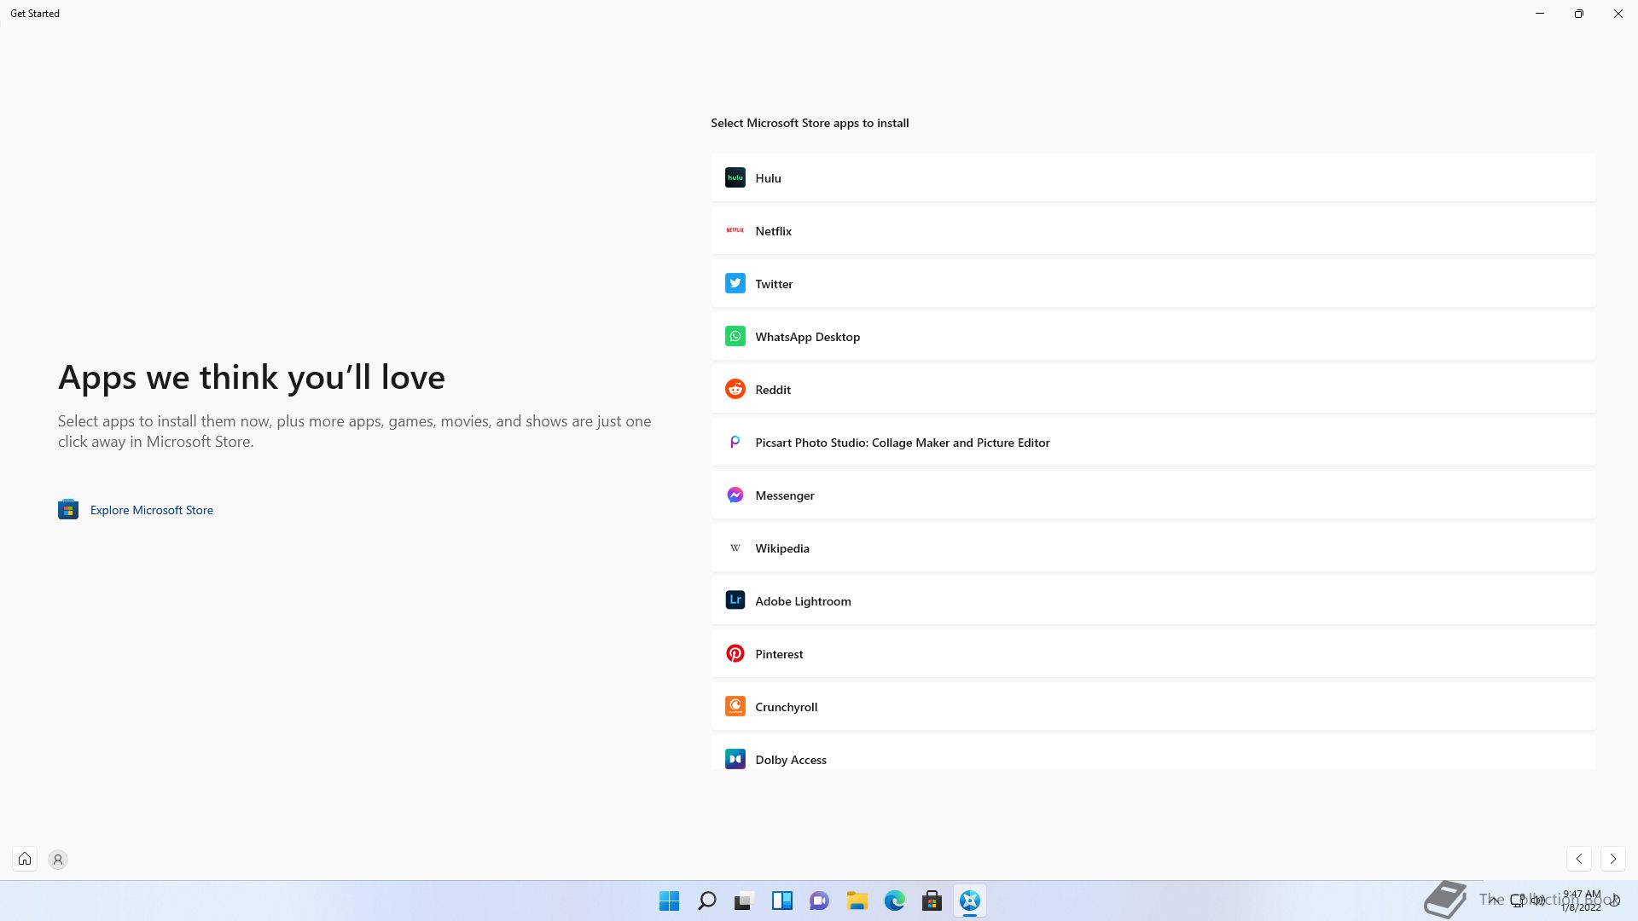Minimize the Get Started window
The width and height of the screenshot is (1638, 921).
tap(1540, 14)
